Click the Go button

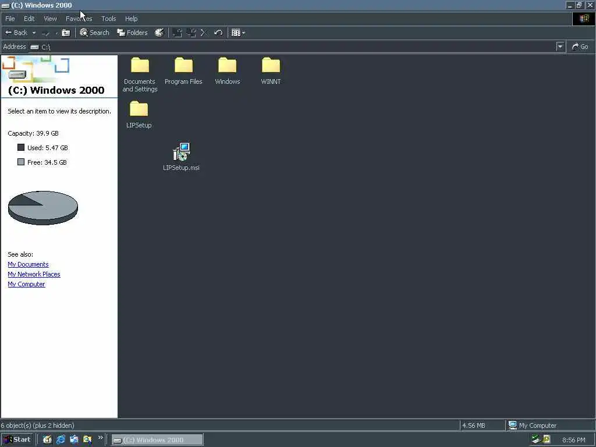point(580,47)
